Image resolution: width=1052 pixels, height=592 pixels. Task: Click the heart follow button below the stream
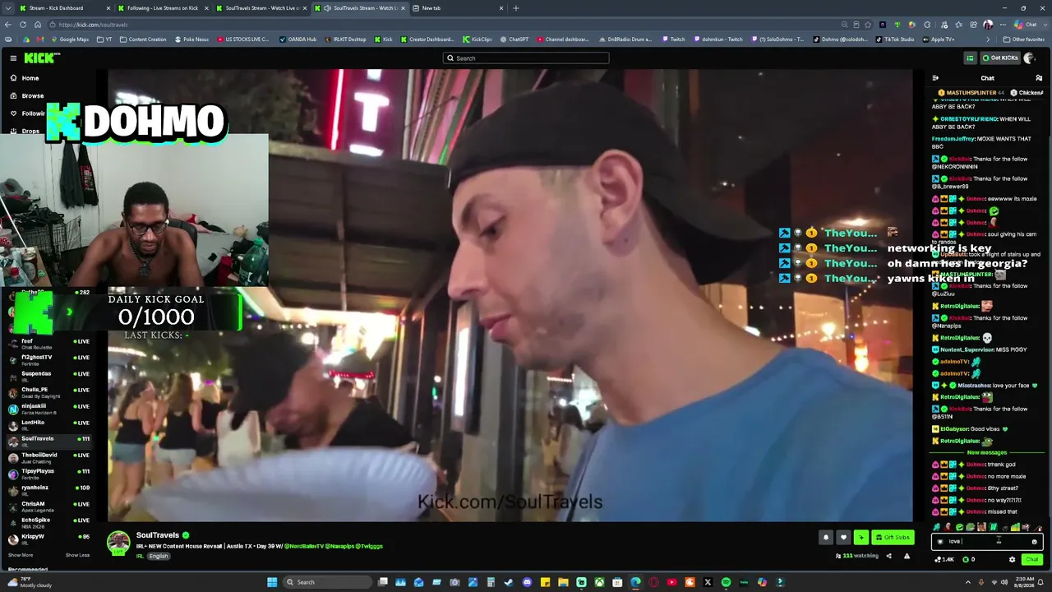tap(843, 538)
